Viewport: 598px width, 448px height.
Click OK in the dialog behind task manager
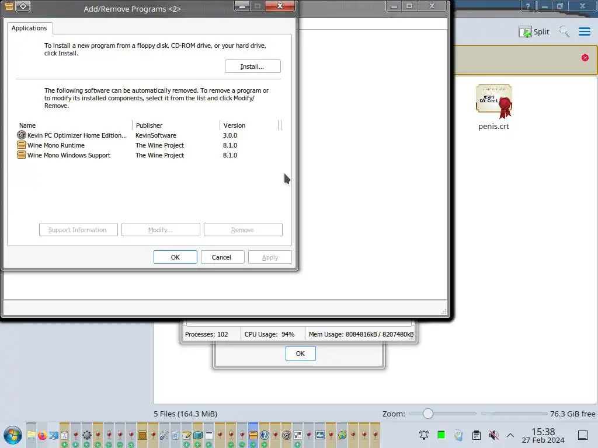(301, 353)
